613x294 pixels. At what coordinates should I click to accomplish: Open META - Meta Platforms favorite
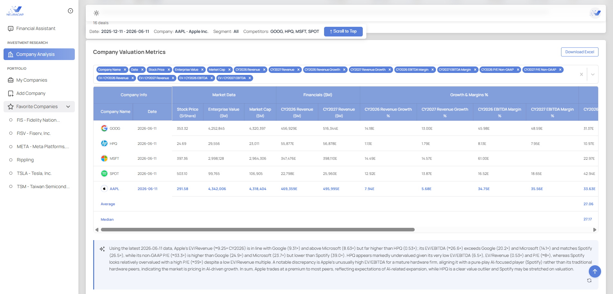click(43, 147)
